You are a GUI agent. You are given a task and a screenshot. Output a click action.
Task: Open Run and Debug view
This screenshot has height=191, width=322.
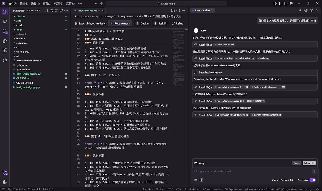[x=5, y=41]
